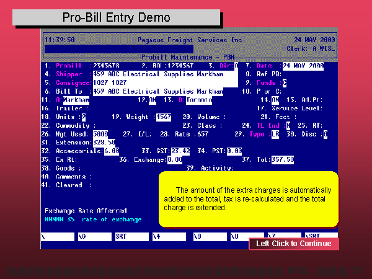Click the Weight field showing 1567
This screenshot has height=279, width=372.
164,117
